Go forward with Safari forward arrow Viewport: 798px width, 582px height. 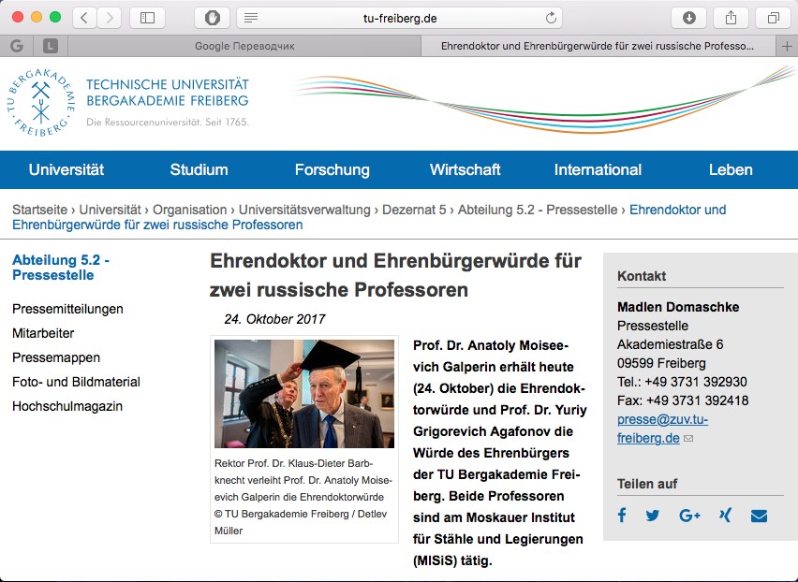click(109, 18)
